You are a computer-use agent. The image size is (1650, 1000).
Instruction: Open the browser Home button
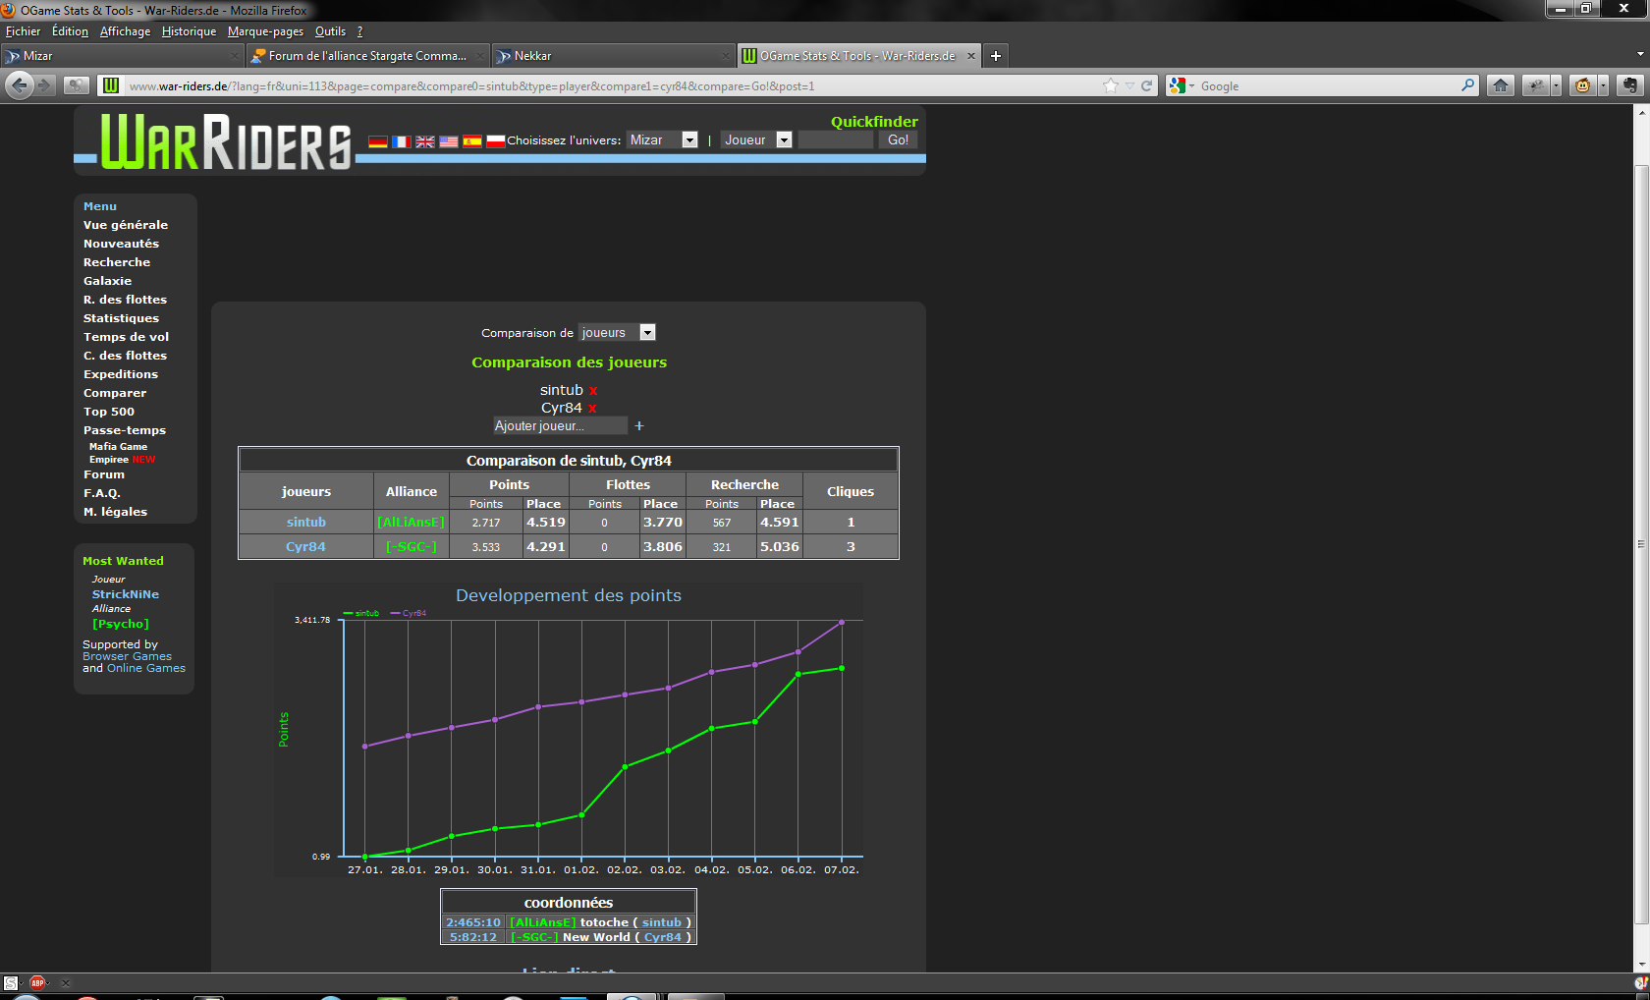1501,85
